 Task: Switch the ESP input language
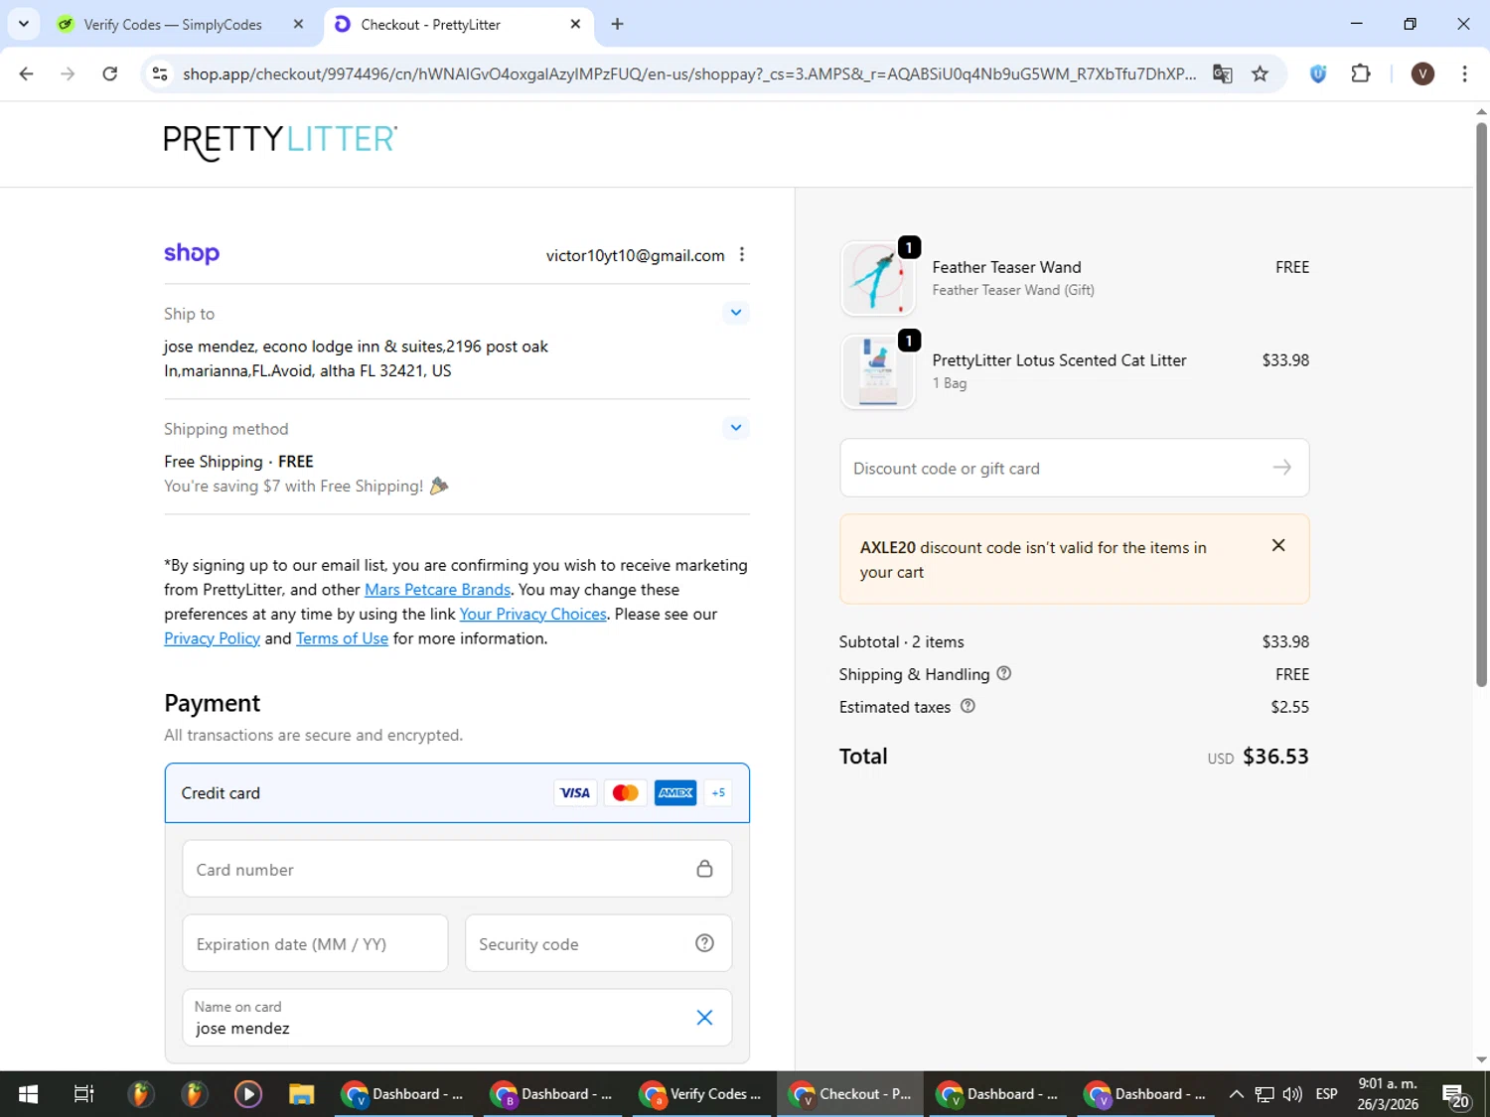[x=1326, y=1094]
